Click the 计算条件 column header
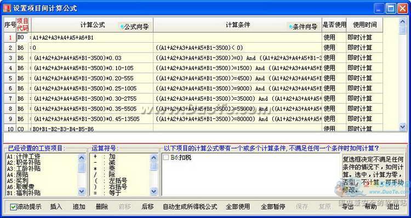The image size is (411, 218). (238, 25)
